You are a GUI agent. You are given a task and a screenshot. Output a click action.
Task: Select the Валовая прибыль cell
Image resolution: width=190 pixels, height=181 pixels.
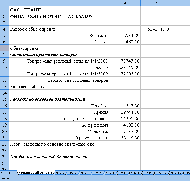tap(59, 86)
